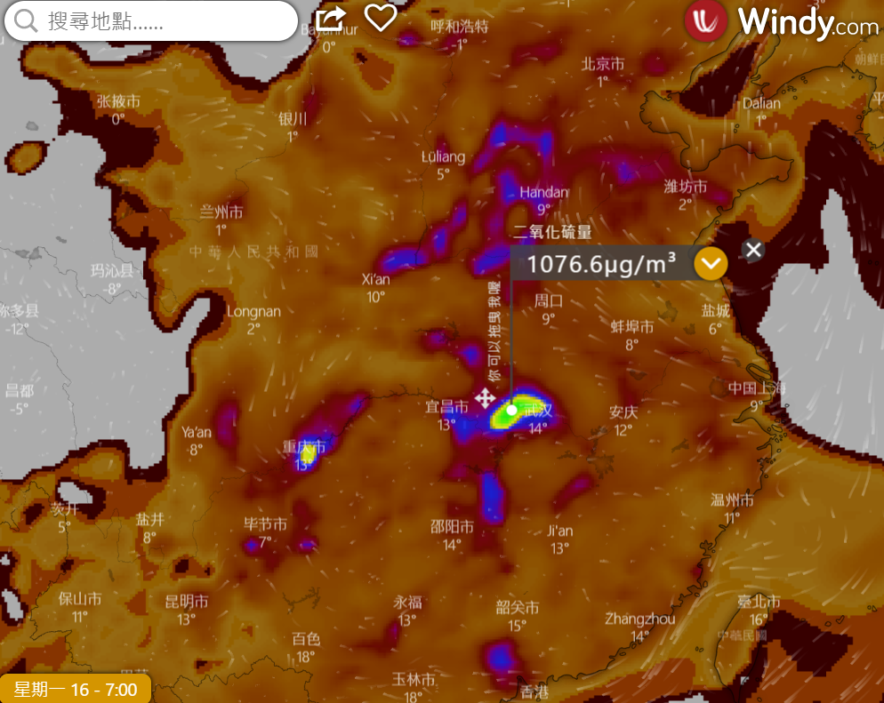The image size is (884, 703).
Task: Select the Handan city label
Action: [543, 192]
